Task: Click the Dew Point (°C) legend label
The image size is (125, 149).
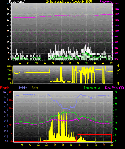Action: [x=115, y=88]
